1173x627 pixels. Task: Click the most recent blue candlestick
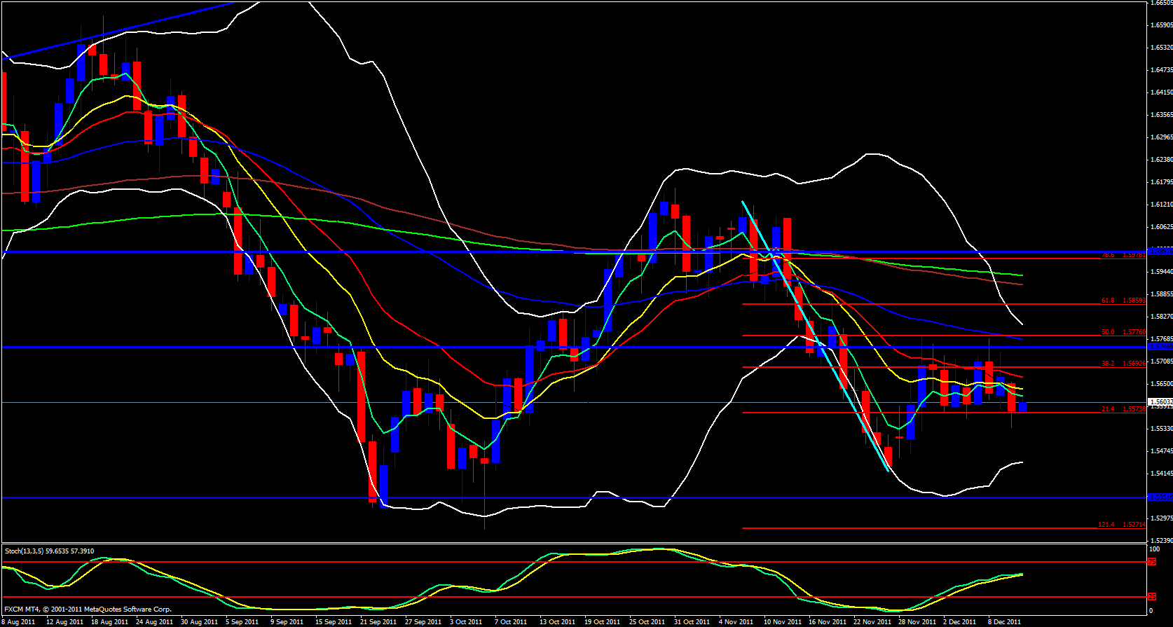pyautogui.click(x=1022, y=406)
